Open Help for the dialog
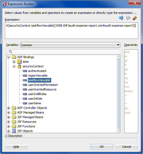The height and width of the screenshot is (154, 143). click(16, 147)
